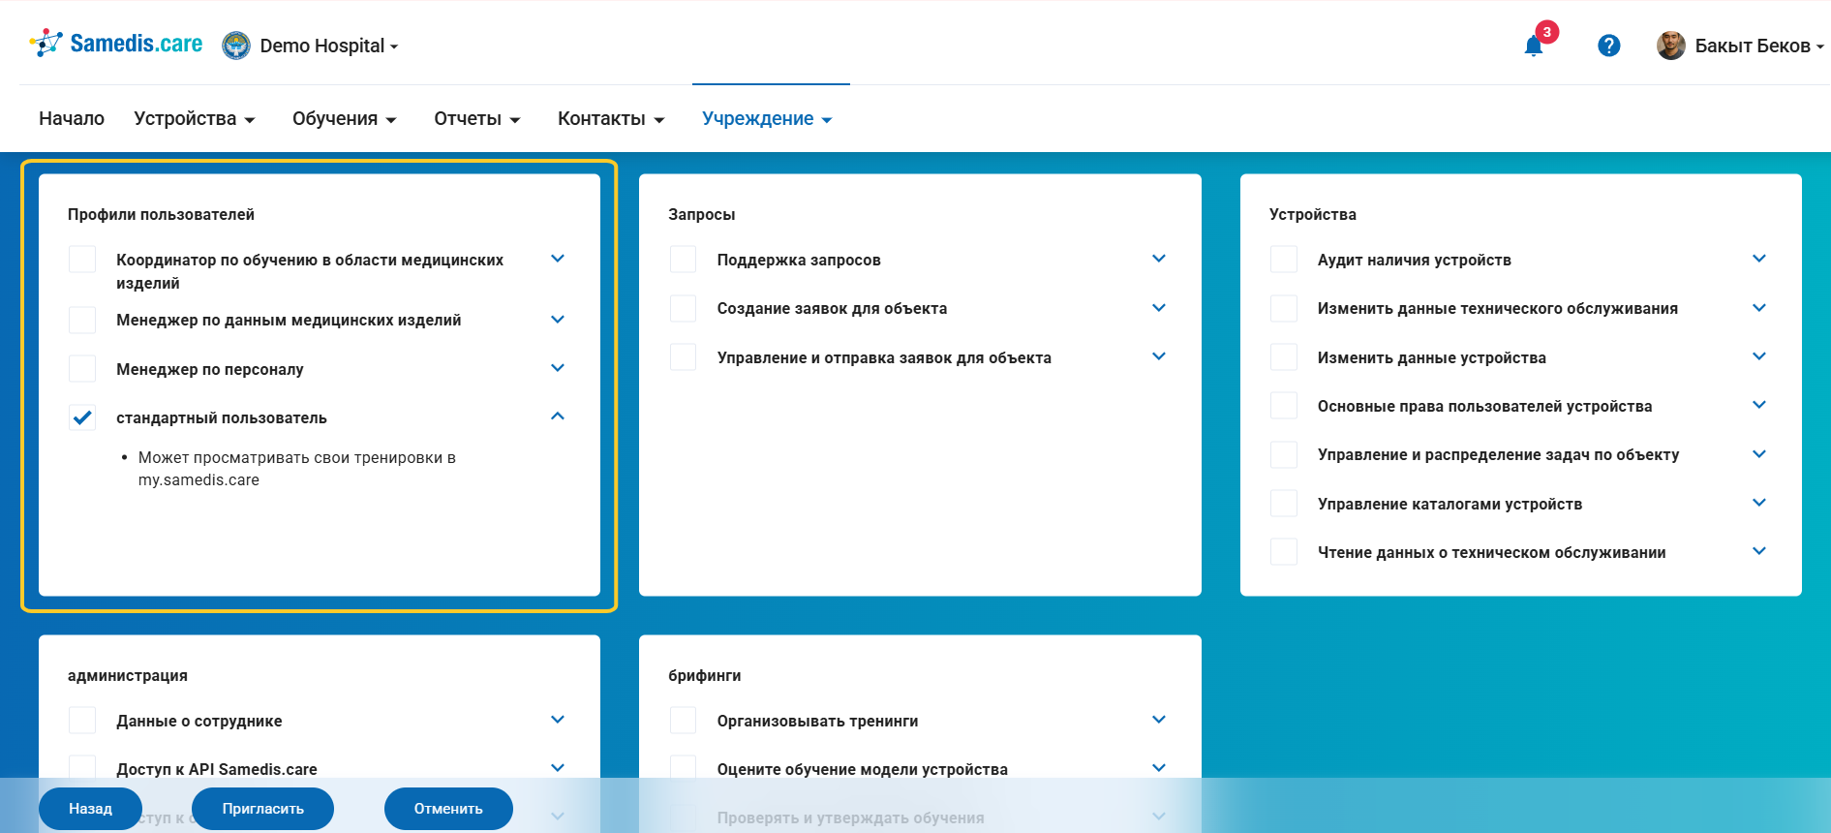Open the Отчеты menu
1831x833 pixels.
(x=476, y=118)
